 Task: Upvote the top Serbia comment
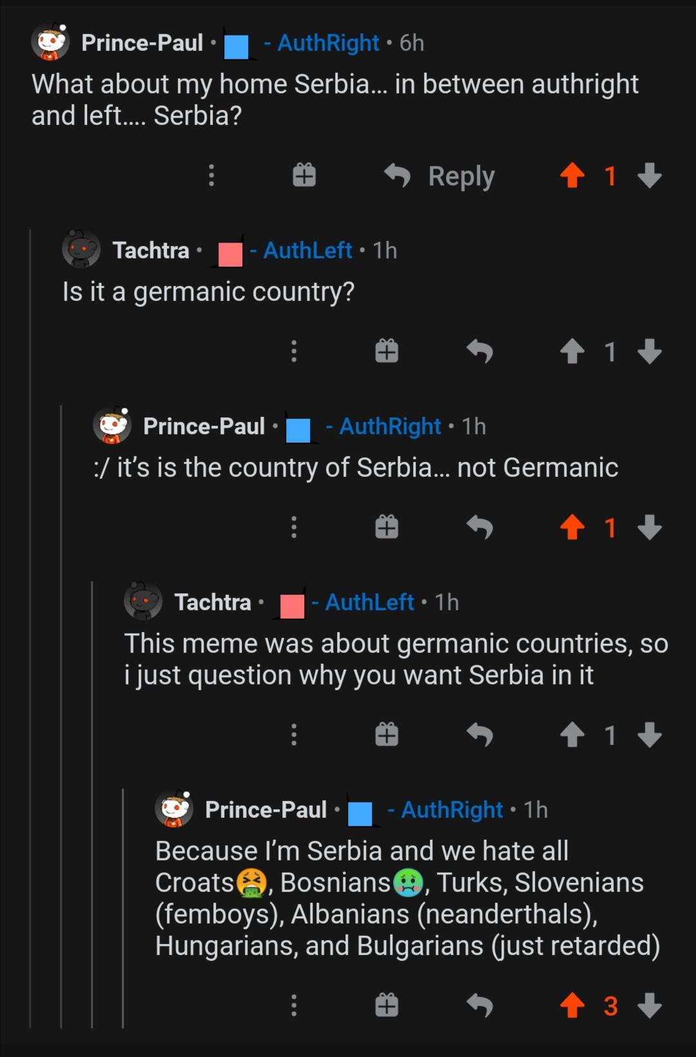pos(572,175)
